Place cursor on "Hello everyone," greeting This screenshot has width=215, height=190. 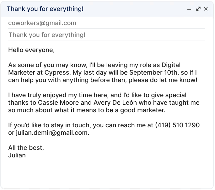(31, 50)
